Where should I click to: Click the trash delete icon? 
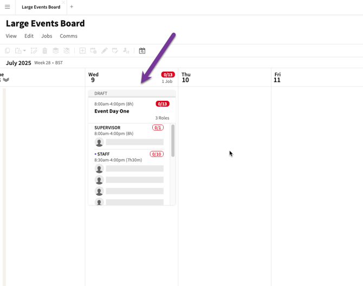(x=45, y=51)
